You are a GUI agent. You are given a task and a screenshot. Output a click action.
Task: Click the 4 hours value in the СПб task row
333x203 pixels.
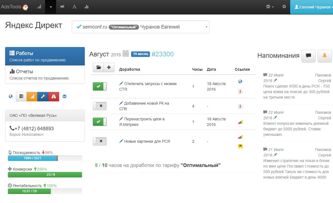click(193, 106)
